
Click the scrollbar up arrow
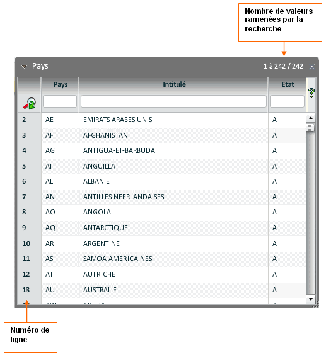click(x=311, y=118)
